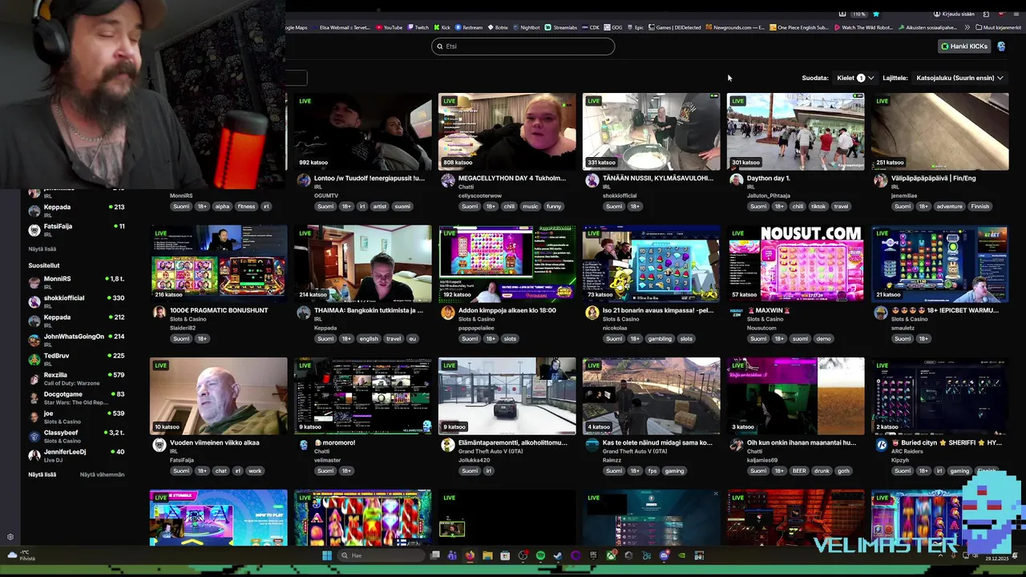This screenshot has width=1026, height=577.
Task: Open the Muut kirjanmerkit folder
Action: point(1000,27)
